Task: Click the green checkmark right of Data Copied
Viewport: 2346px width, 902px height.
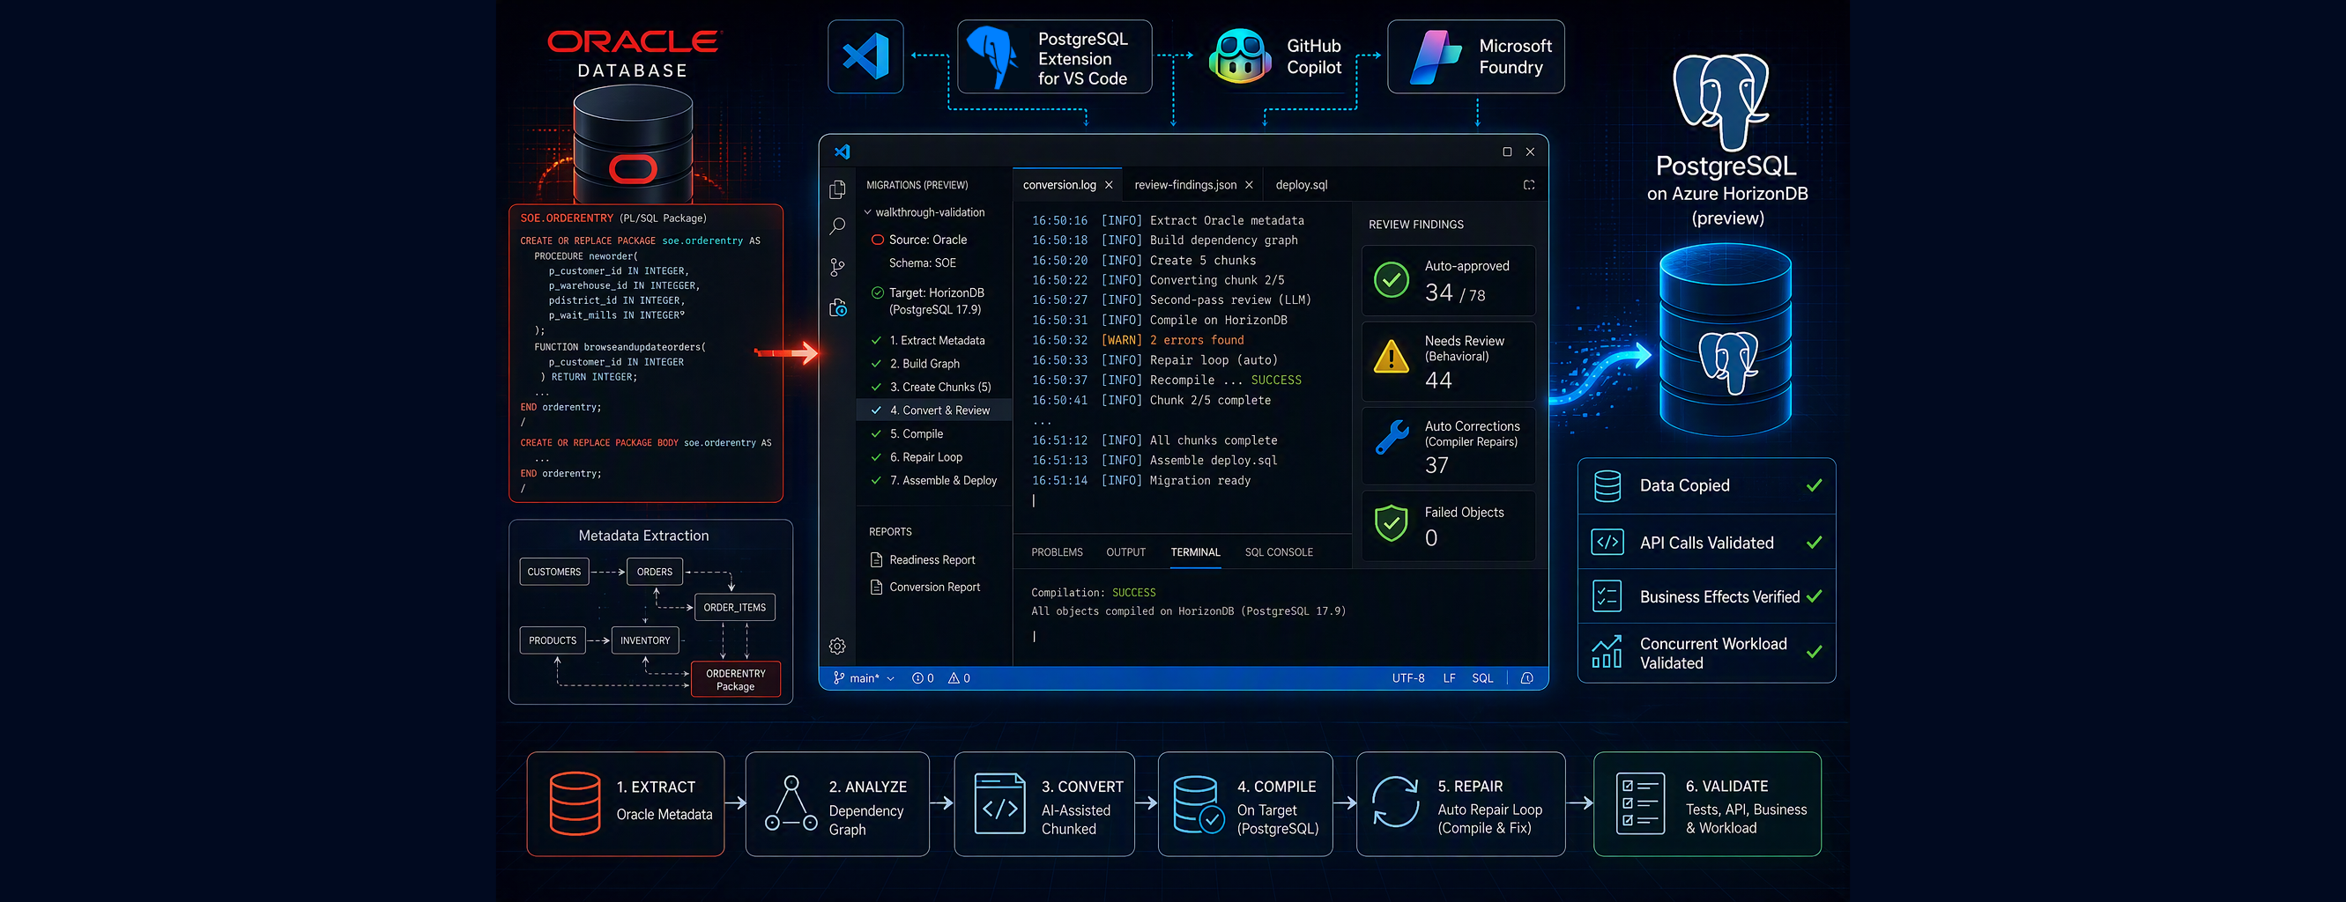Action: [x=1815, y=485]
